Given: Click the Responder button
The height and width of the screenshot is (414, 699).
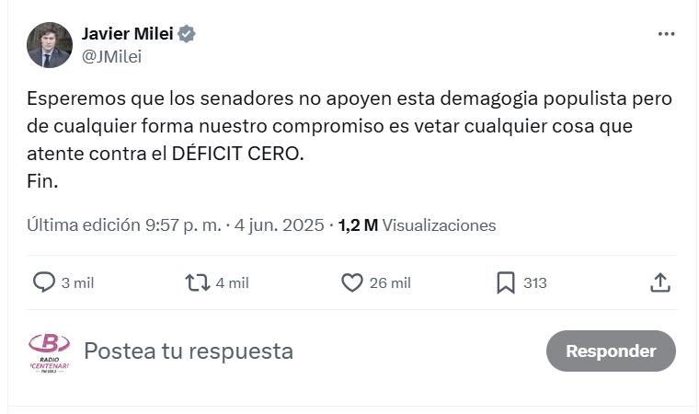Looking at the screenshot, I should pyautogui.click(x=611, y=351).
